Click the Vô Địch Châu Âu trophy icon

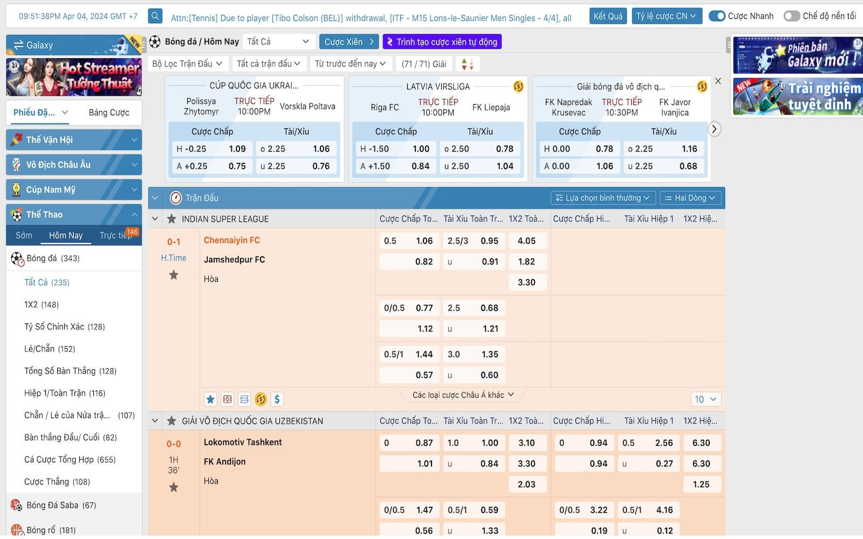(x=17, y=164)
